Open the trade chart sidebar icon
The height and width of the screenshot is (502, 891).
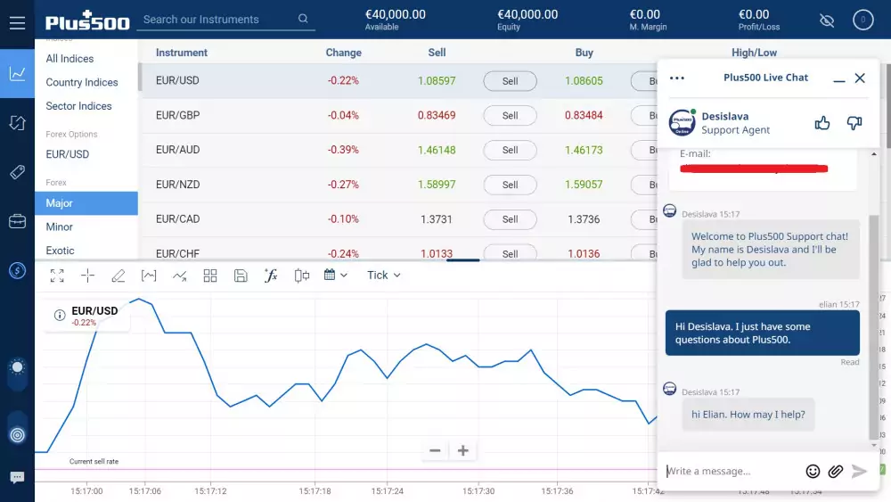[17, 73]
